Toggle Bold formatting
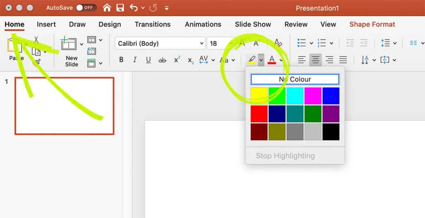Screen dimensions: 425x218 pos(122,60)
